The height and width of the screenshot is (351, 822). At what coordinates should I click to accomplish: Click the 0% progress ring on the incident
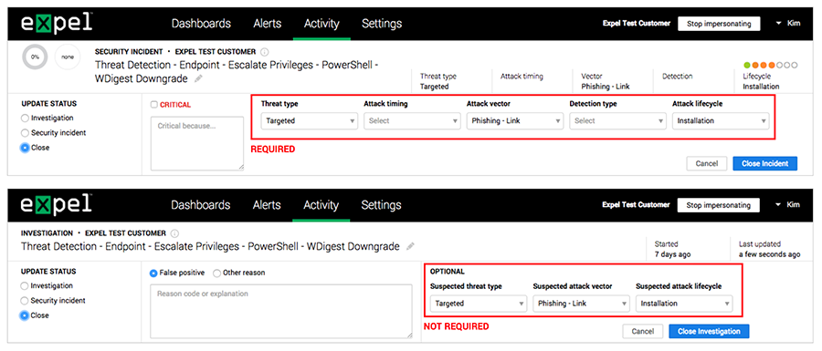(35, 57)
